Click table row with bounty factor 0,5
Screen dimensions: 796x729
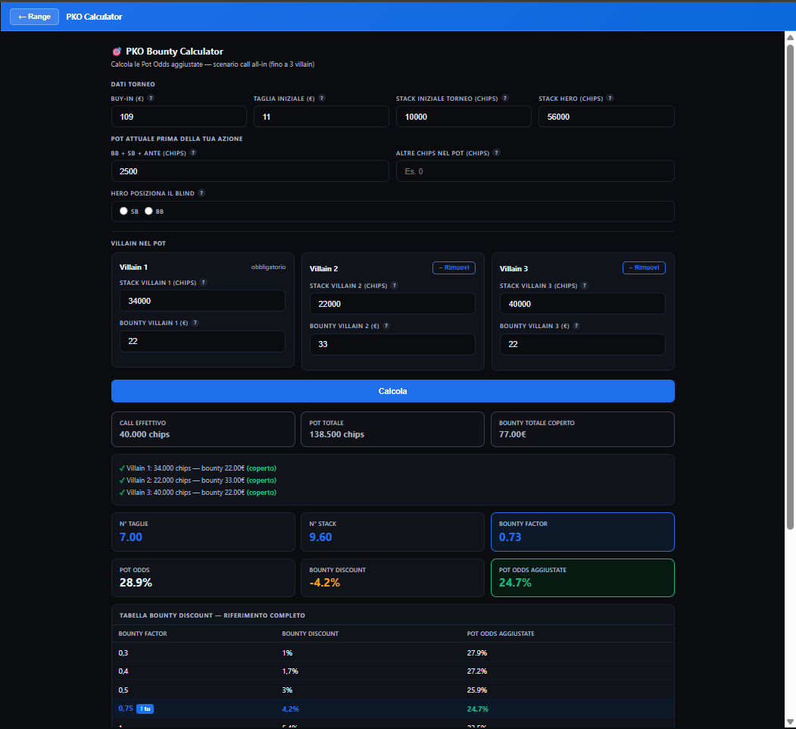393,690
